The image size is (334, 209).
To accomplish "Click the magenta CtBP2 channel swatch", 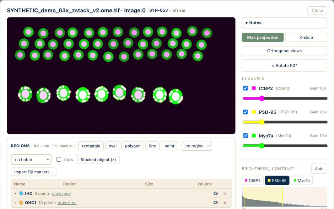I will pos(254,88).
